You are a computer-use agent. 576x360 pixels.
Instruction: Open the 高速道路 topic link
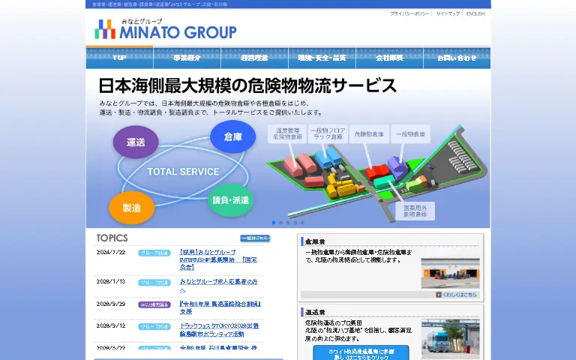220,307
